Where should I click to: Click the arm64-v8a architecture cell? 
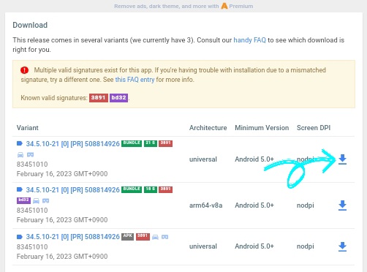click(205, 205)
